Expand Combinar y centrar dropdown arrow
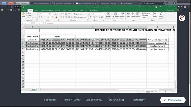The height and width of the screenshot is (107, 191). (x=87, y=17)
